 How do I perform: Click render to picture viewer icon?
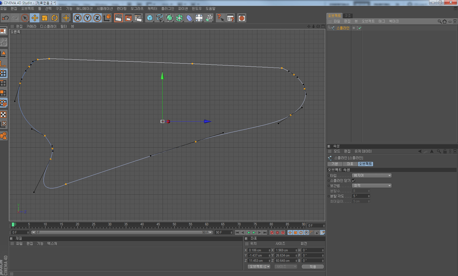(x=128, y=18)
